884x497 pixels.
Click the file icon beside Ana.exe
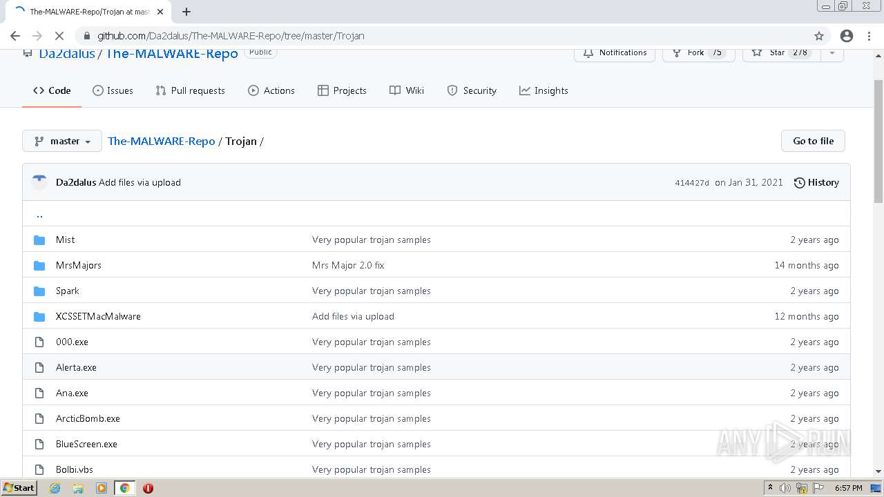39,393
